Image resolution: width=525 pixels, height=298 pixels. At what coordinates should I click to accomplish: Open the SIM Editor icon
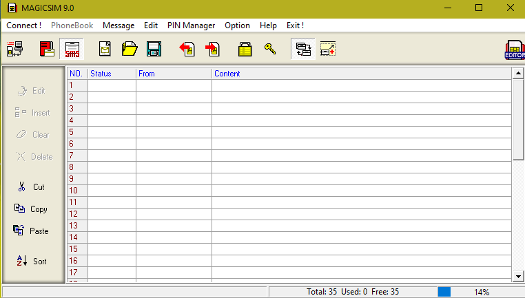(515, 50)
